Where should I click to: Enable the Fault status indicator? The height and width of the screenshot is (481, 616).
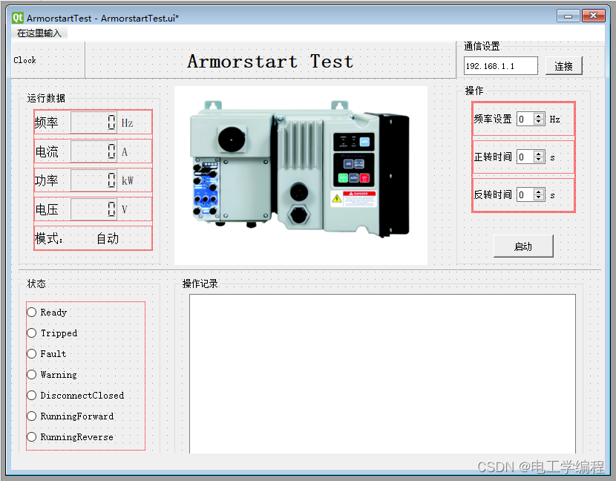click(x=31, y=353)
